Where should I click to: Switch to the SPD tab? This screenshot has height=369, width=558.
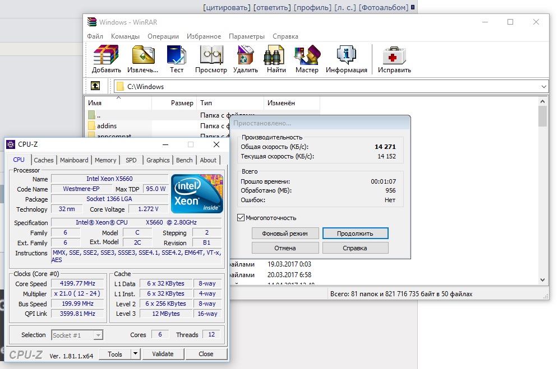[x=131, y=160]
